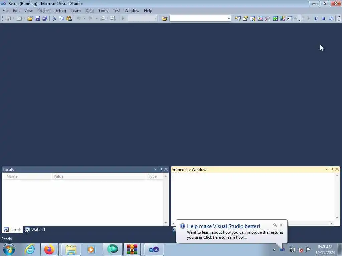The height and width of the screenshot is (256, 342).
Task: Expand the Add New Item dropdown arrow
Action: [x=24, y=19]
